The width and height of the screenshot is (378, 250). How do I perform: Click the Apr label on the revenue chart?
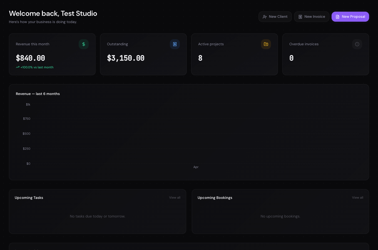point(196,167)
